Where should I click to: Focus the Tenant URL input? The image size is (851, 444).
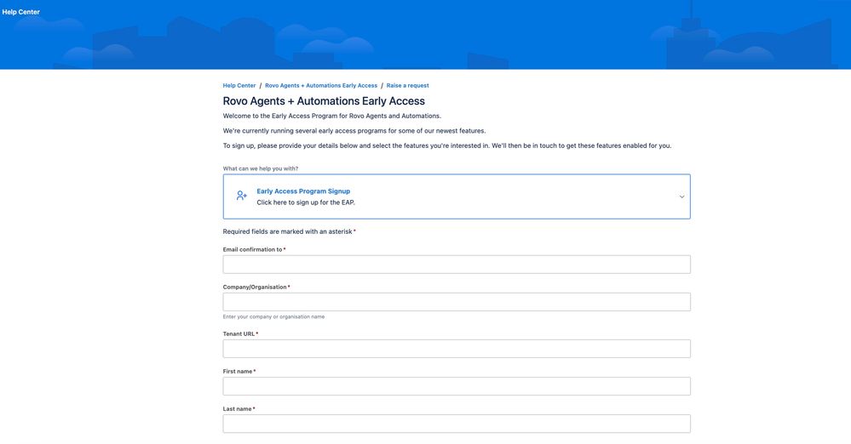pos(457,349)
